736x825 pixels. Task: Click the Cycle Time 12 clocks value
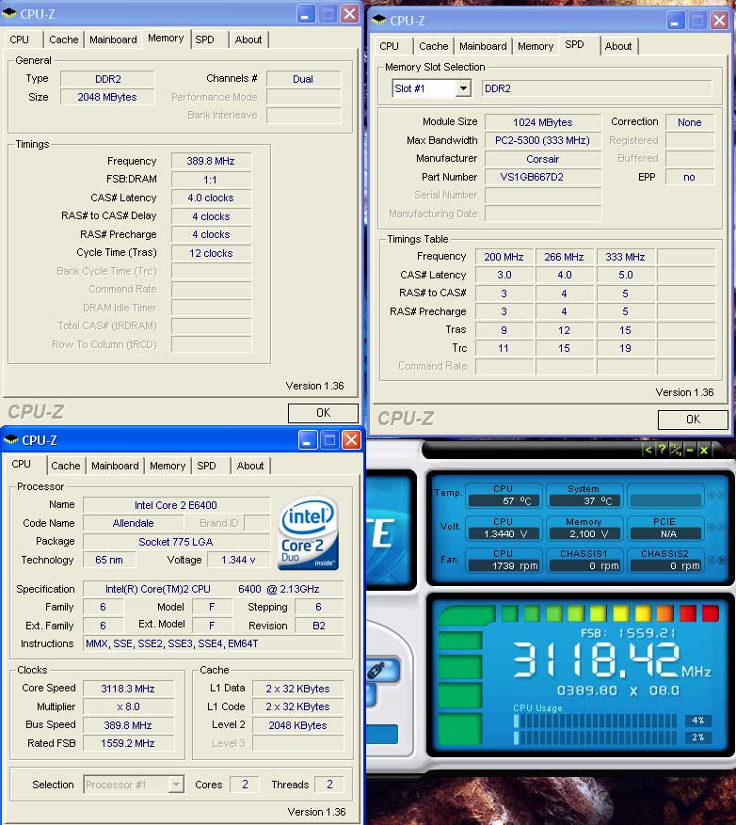point(211,253)
